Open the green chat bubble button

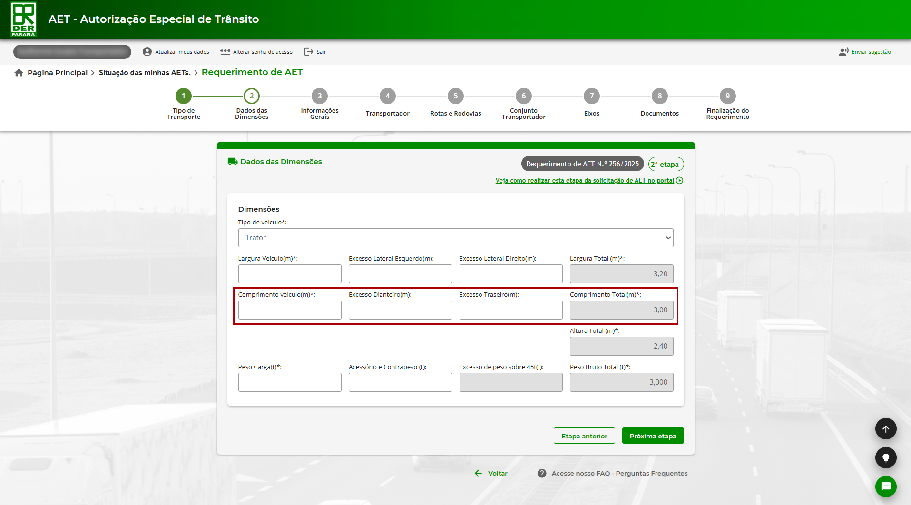pyautogui.click(x=886, y=486)
